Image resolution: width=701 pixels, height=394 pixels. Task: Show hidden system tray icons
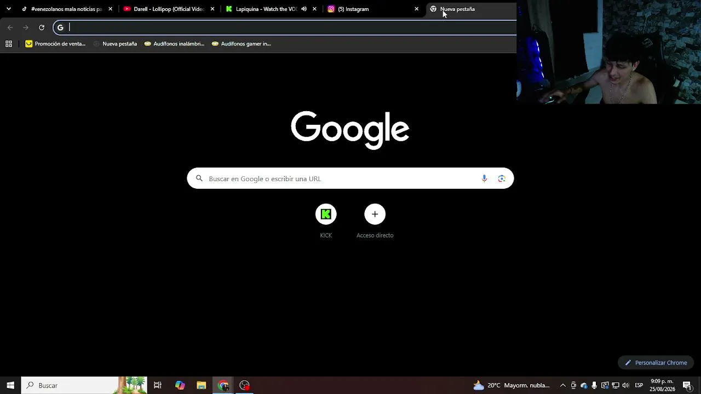pos(562,385)
